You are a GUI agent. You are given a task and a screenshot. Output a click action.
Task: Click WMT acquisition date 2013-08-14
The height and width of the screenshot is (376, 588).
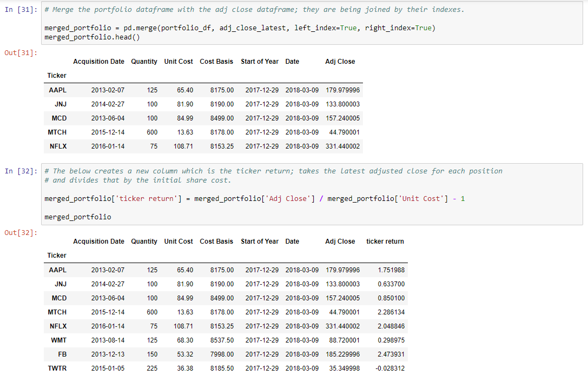pos(108,340)
